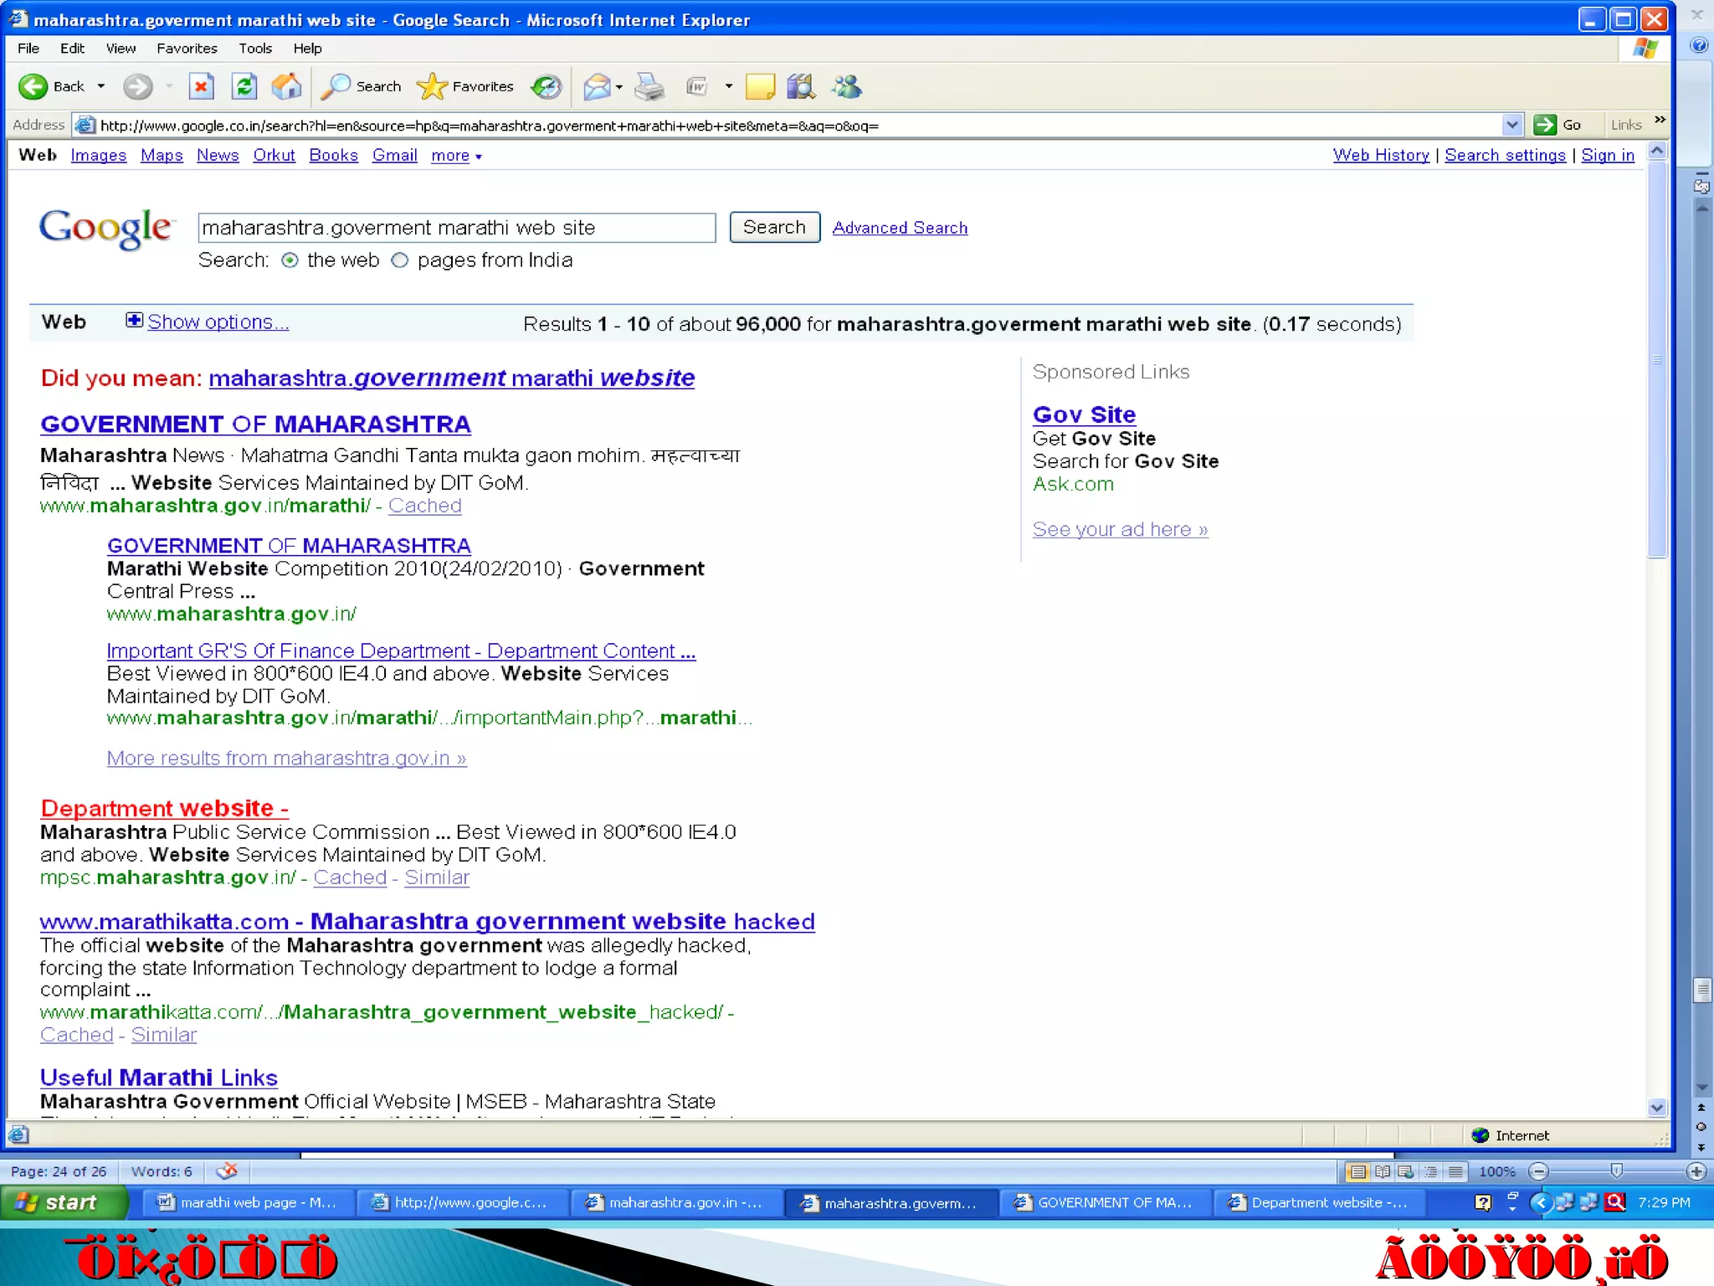Select 'pages from India' radio button
Viewport: 1714px width, 1286px height.
[x=400, y=260]
